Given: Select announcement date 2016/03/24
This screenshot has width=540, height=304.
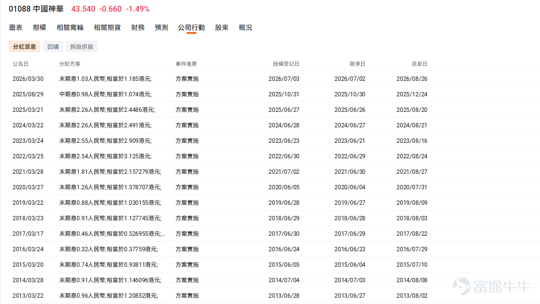Looking at the screenshot, I should [28, 249].
